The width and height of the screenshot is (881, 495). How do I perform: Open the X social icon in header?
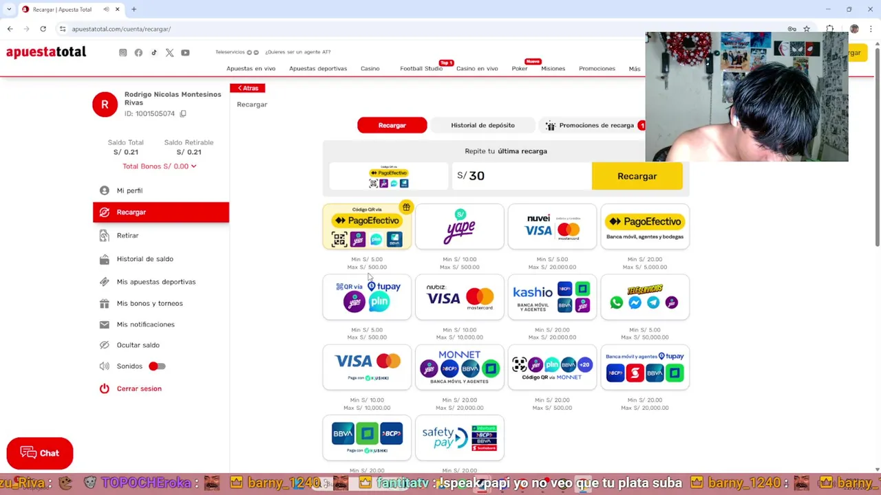[x=169, y=52]
